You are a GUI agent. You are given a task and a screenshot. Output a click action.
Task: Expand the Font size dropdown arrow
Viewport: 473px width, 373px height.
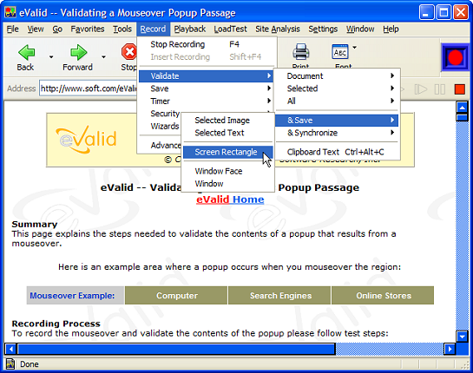355,48
